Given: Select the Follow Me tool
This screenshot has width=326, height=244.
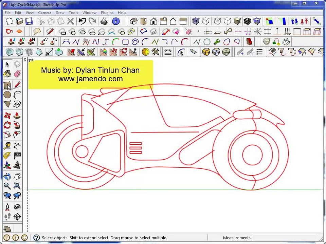Looking at the screenshot, I should click(17, 125).
